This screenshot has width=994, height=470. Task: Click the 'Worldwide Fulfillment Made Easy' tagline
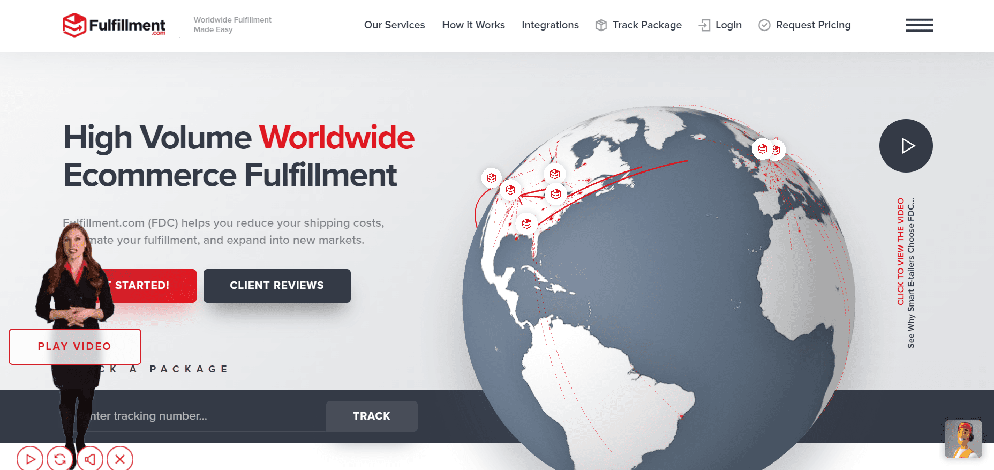click(x=232, y=25)
